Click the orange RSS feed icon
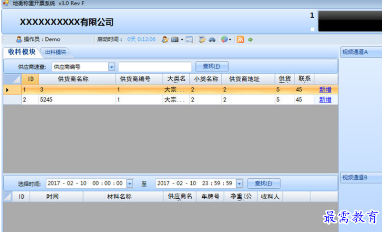This screenshot has height=232, width=382. 240,39
